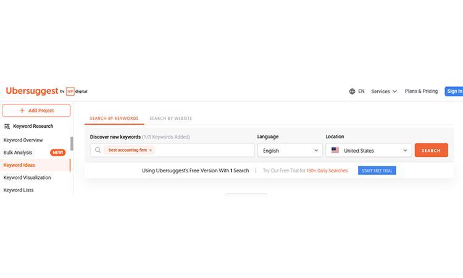Image resolution: width=463 pixels, height=278 pixels.
Task: Open the Location dropdown set to United States
Action: coord(369,150)
